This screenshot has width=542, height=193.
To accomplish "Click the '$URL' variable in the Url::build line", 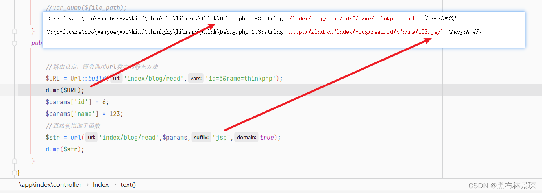I will coord(53,78).
